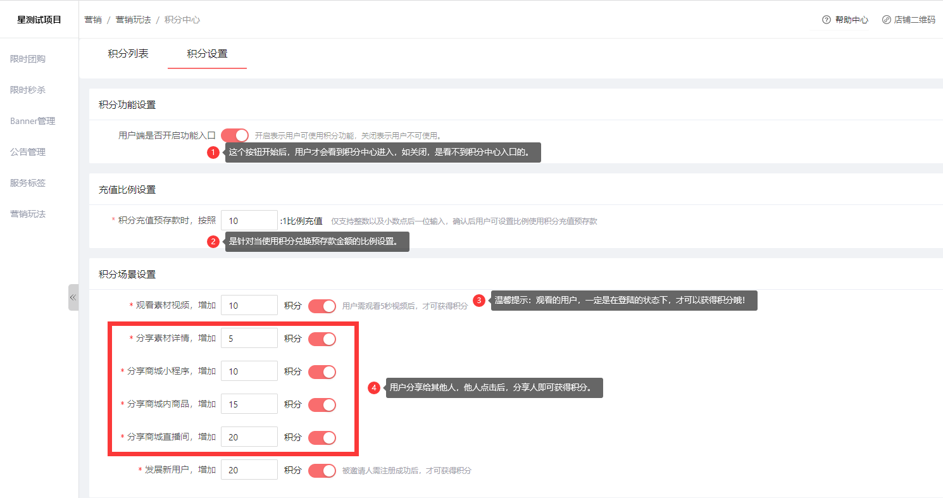The height and width of the screenshot is (498, 943).
Task: Switch off share mall live room points
Action: (322, 438)
